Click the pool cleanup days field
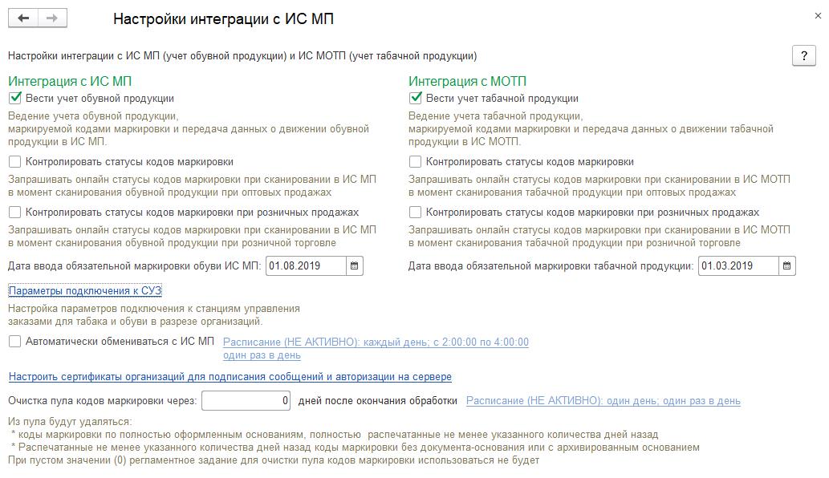Viewport: 829px width, 478px height. 246,401
